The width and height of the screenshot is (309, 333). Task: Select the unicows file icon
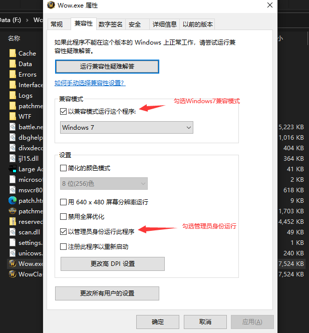point(13,253)
